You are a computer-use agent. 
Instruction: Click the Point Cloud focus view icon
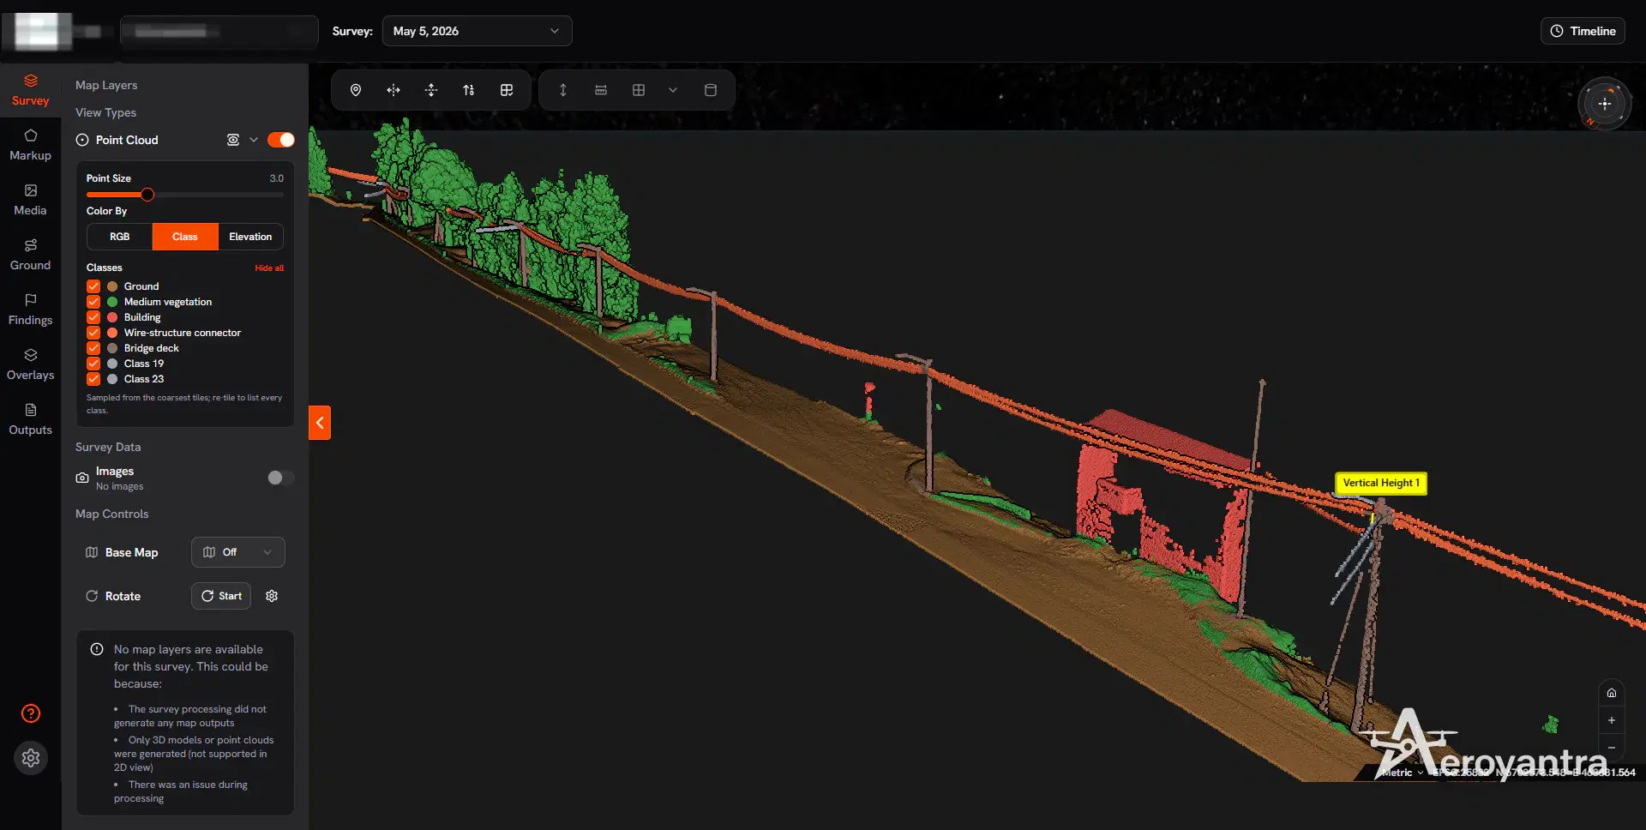tap(232, 140)
